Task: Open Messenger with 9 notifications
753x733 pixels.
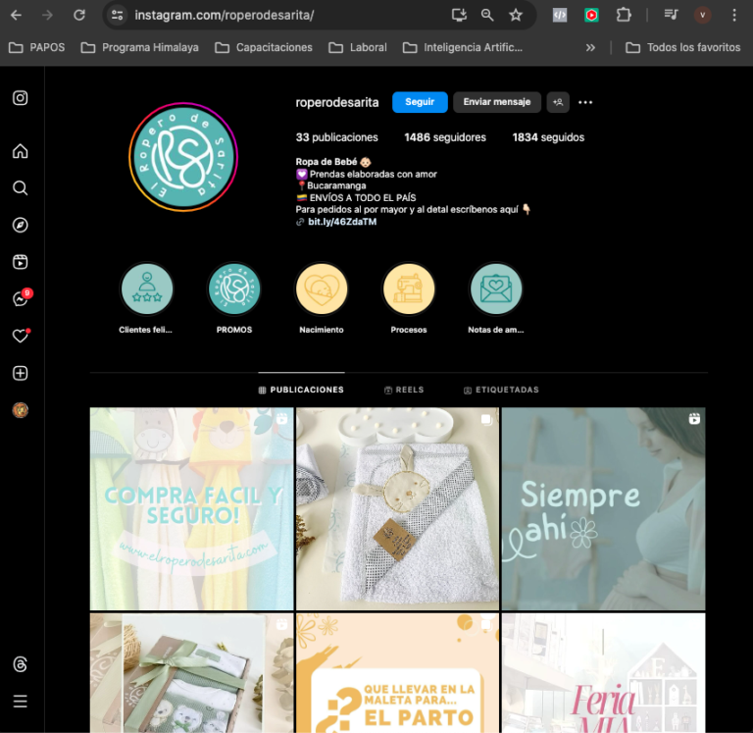Action: tap(22, 298)
